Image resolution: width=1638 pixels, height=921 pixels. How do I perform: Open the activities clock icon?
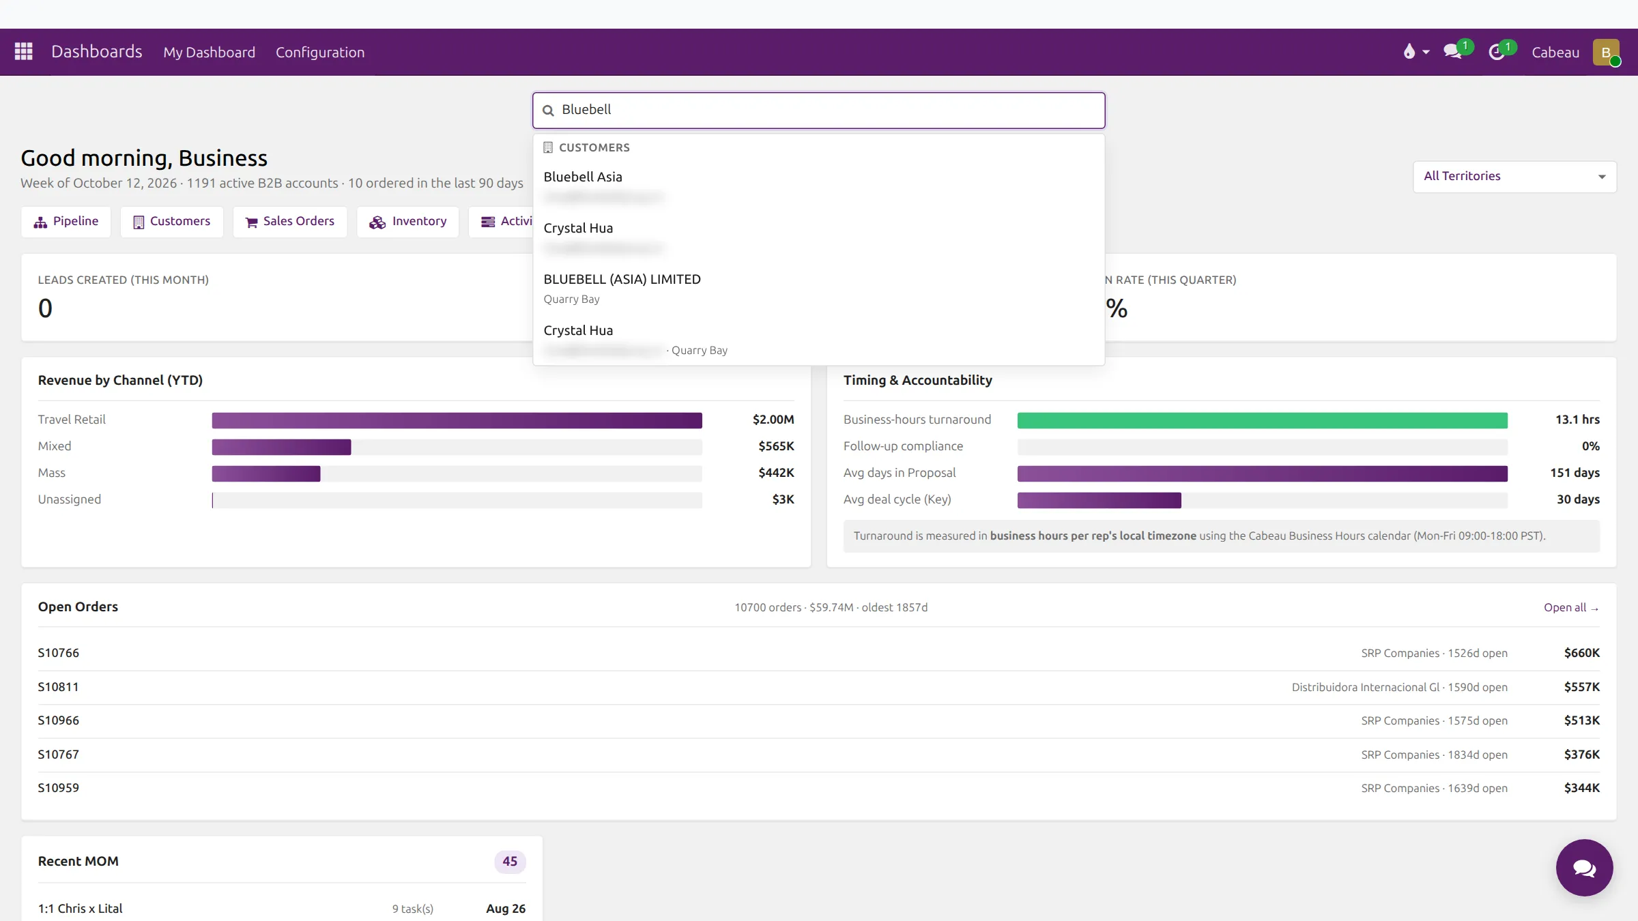[1496, 52]
